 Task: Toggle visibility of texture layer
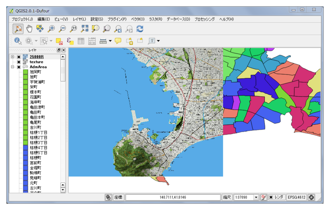19,62
